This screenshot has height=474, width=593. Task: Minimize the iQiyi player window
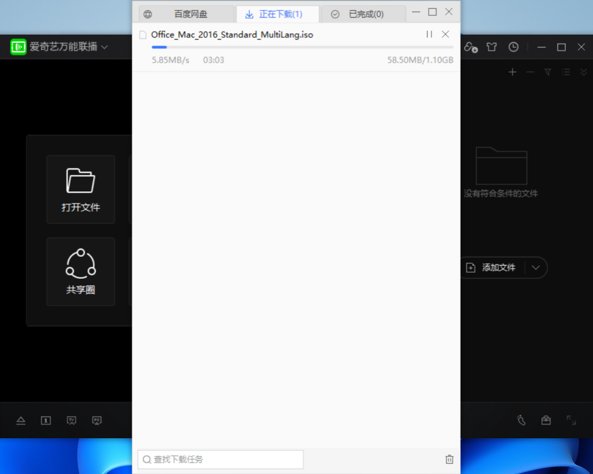pyautogui.click(x=541, y=47)
